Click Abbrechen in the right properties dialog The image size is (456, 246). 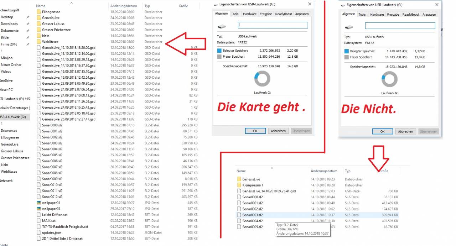click(405, 131)
